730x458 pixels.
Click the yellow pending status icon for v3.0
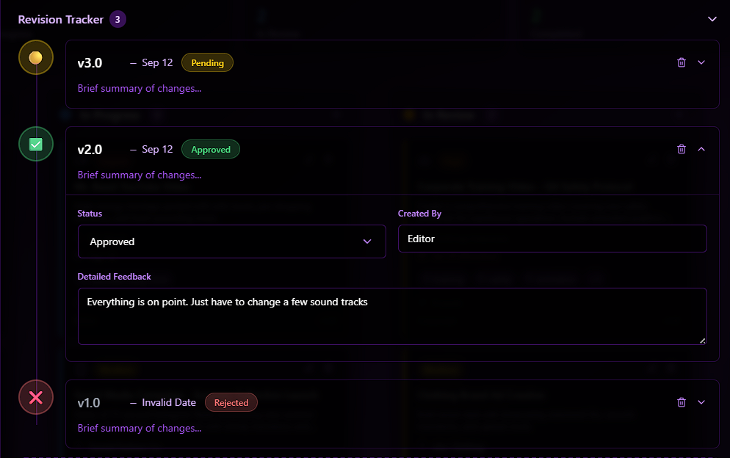pos(36,57)
